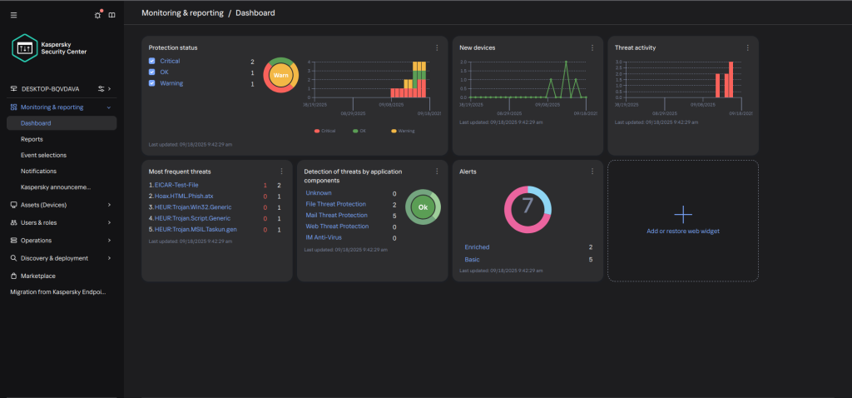Uncheck the Critical status checkbox

point(151,62)
